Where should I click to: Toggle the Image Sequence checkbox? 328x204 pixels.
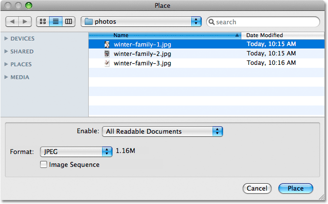pyautogui.click(x=44, y=164)
